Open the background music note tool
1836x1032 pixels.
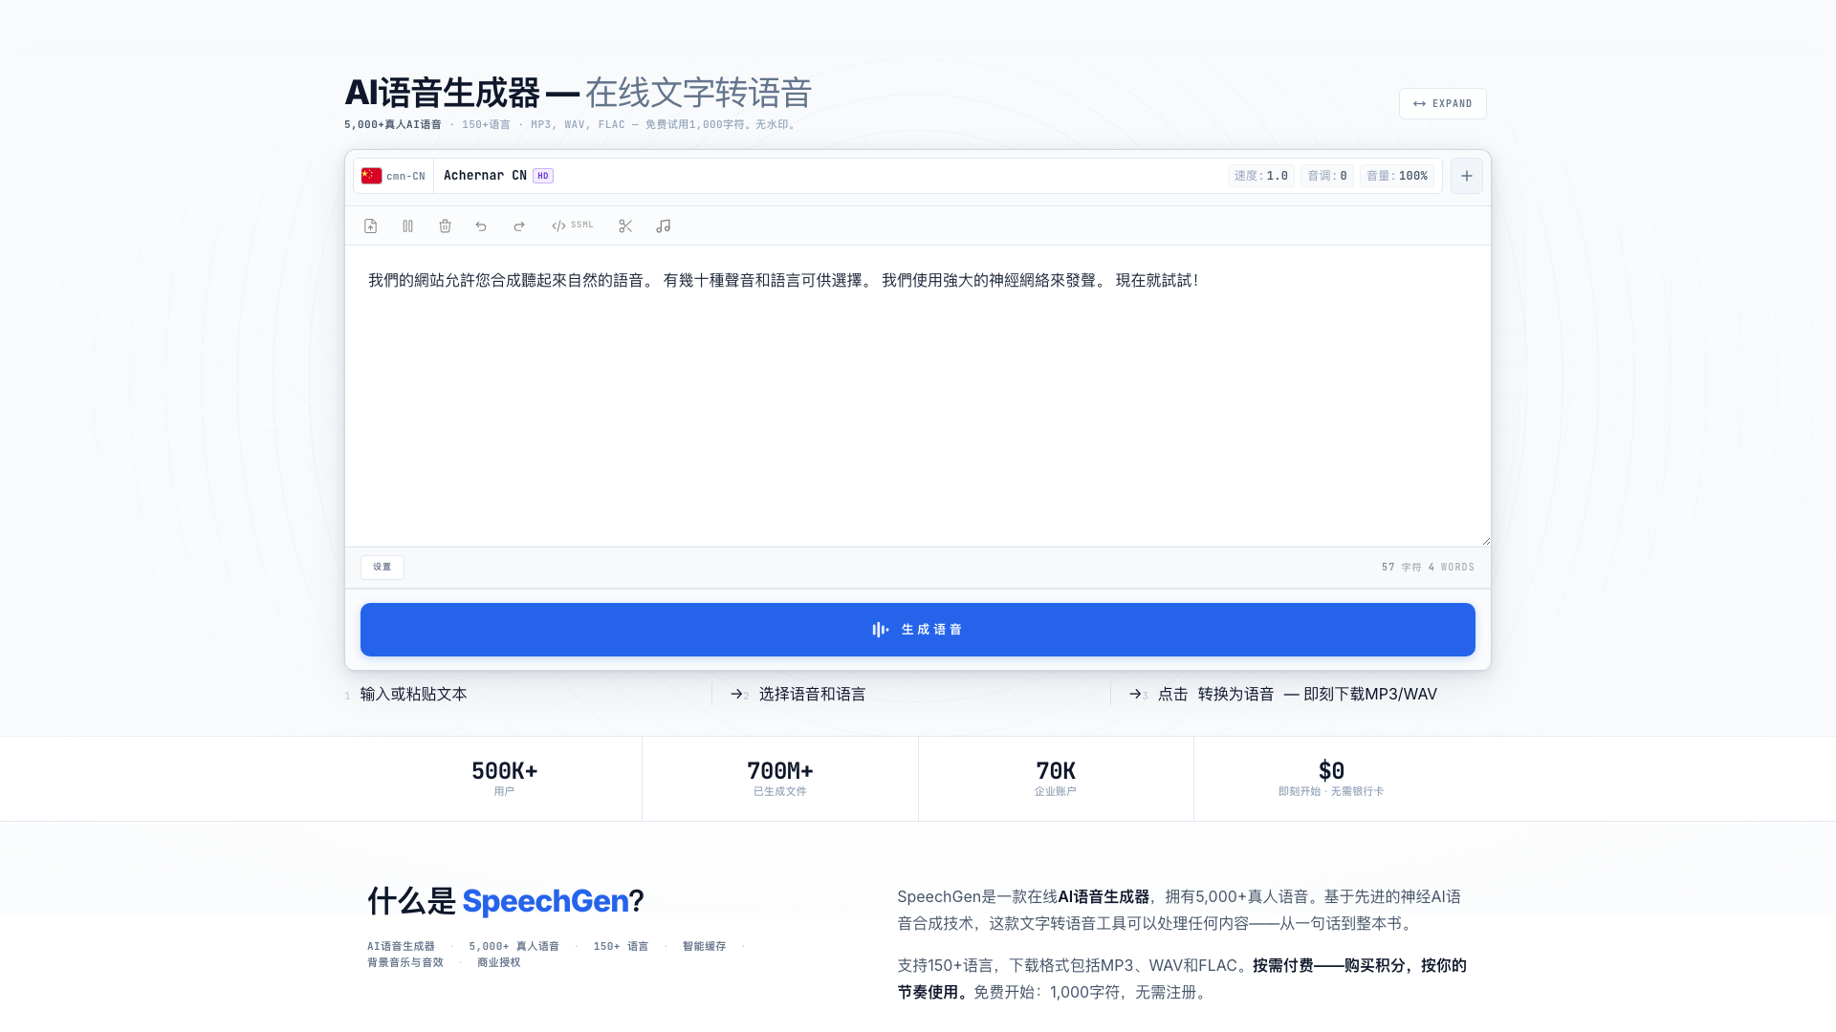(x=664, y=226)
